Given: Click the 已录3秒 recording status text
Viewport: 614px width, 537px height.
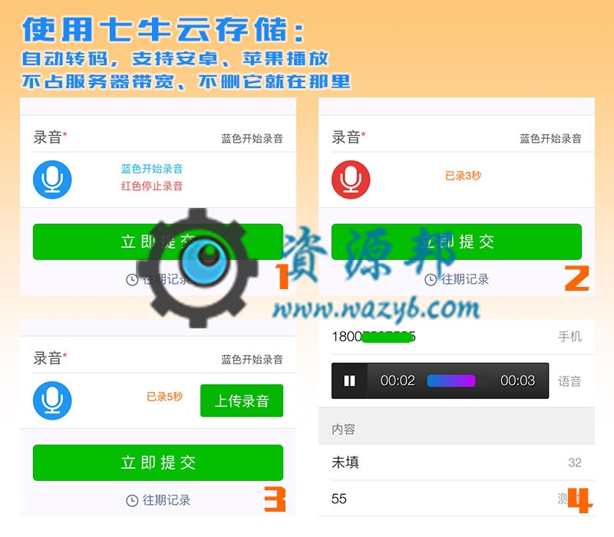Looking at the screenshot, I should click(x=463, y=176).
